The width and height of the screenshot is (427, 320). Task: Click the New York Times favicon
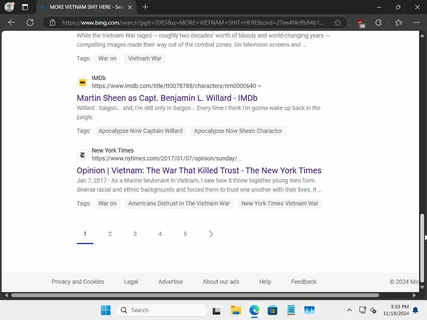click(x=83, y=155)
